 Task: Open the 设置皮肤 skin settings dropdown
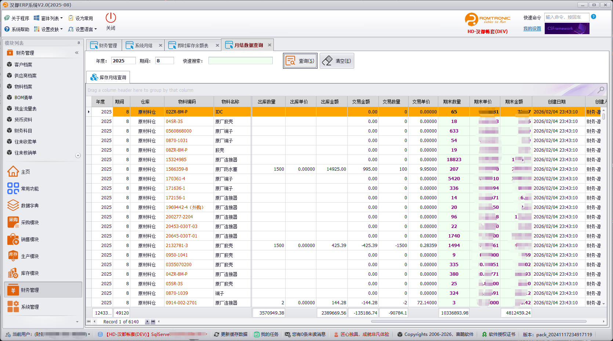pyautogui.click(x=48, y=29)
